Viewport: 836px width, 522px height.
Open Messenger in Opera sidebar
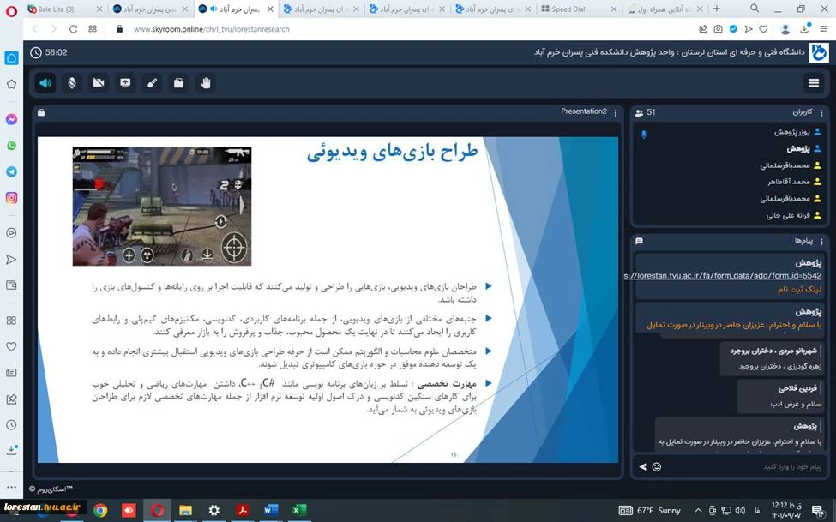coord(11,120)
